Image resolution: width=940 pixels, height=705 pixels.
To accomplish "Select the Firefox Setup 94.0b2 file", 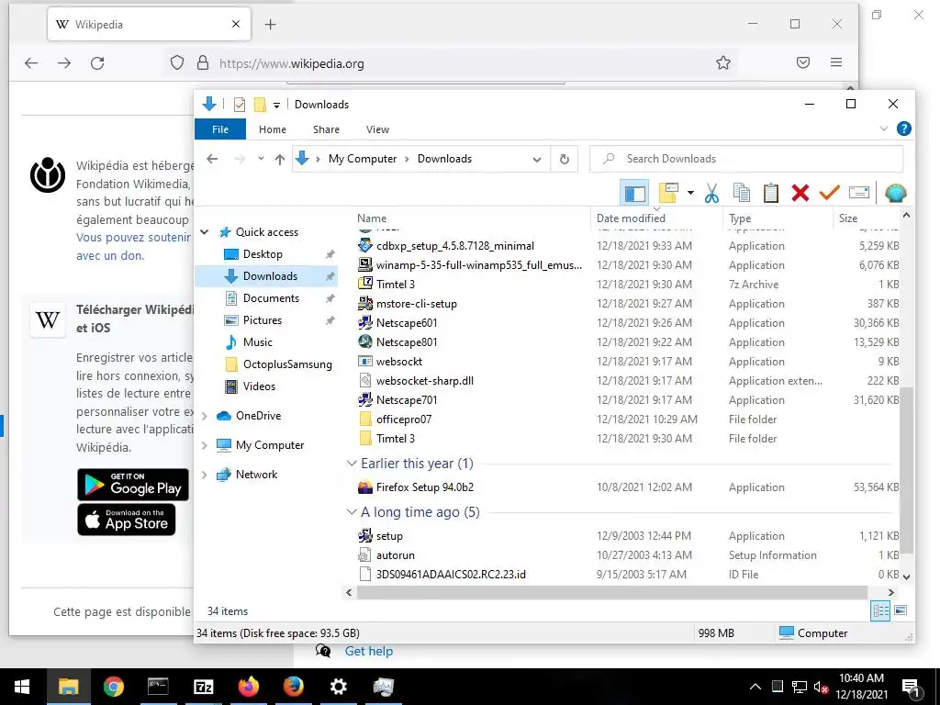I will [424, 487].
